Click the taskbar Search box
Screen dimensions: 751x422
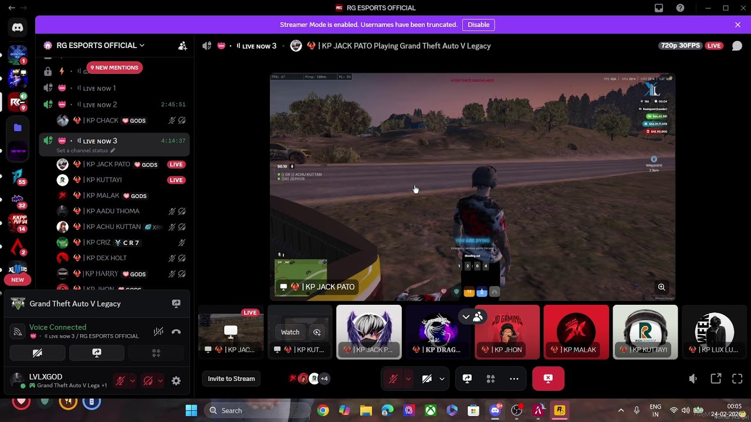click(256, 410)
